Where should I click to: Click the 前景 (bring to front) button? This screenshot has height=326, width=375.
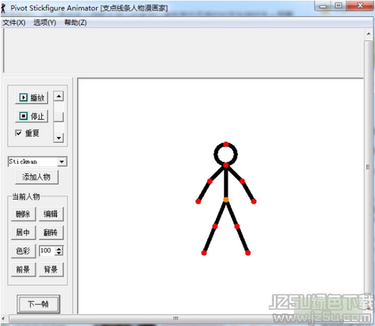coord(23,269)
